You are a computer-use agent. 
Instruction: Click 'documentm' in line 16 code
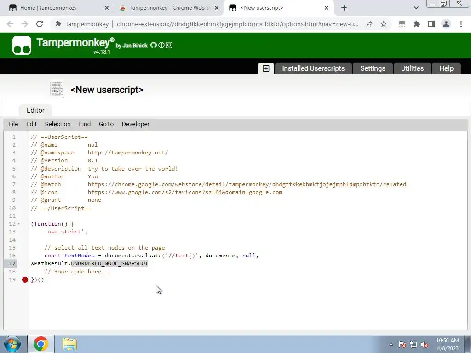[220, 256]
